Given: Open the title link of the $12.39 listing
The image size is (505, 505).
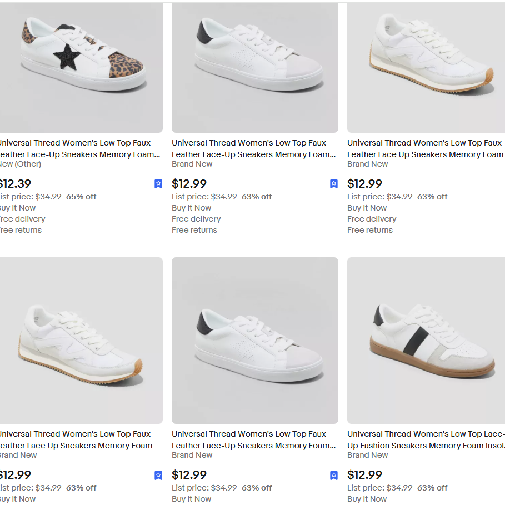Looking at the screenshot, I should tap(79, 149).
